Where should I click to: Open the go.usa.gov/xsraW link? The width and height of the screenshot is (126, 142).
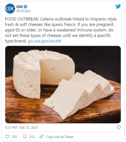point(44,41)
